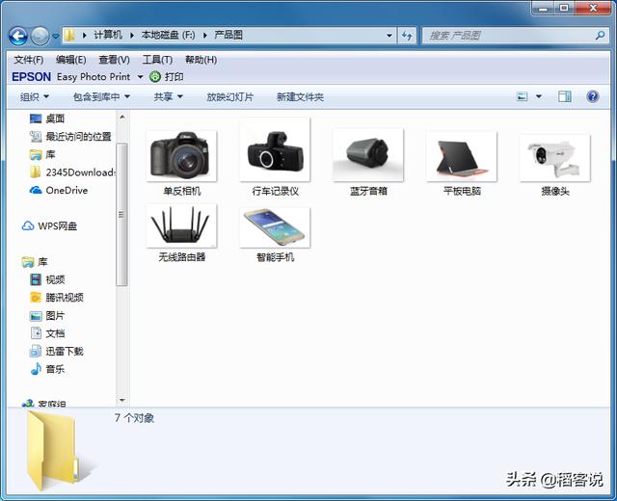Click the magnifier search icon
The image size is (617, 501).
600,36
